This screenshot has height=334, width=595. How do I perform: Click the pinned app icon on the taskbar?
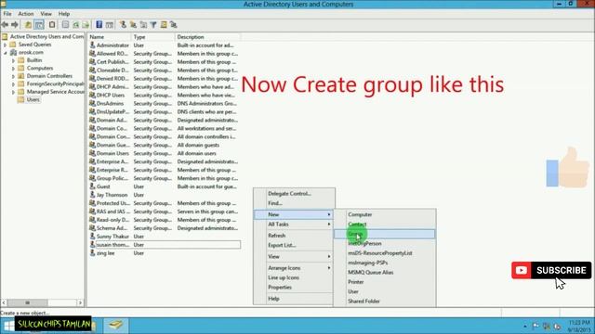click(x=115, y=325)
